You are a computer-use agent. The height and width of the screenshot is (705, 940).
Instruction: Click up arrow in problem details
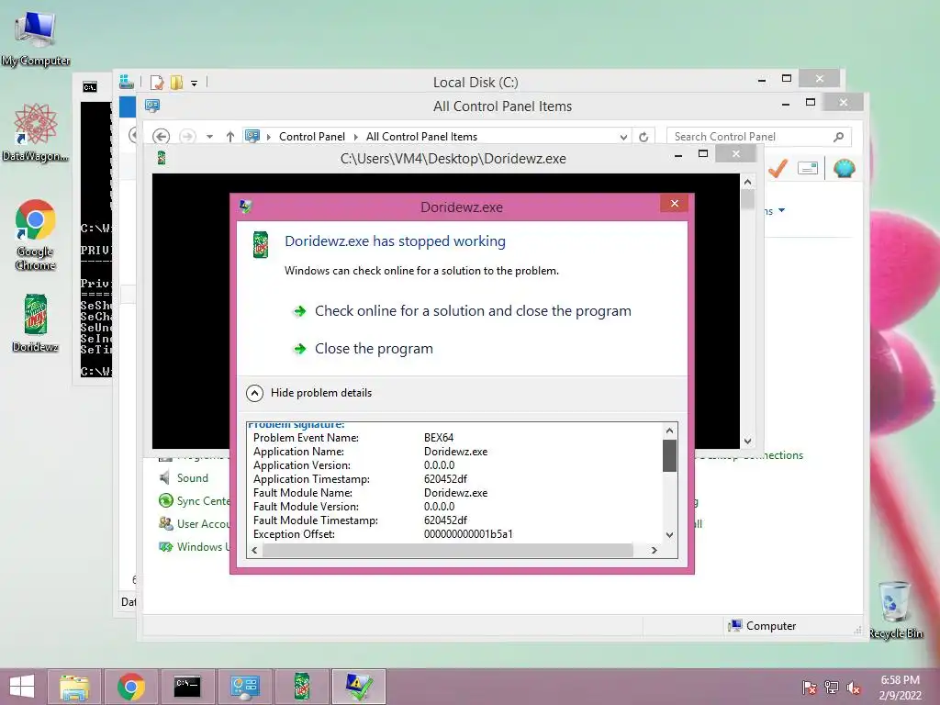pyautogui.click(x=669, y=431)
